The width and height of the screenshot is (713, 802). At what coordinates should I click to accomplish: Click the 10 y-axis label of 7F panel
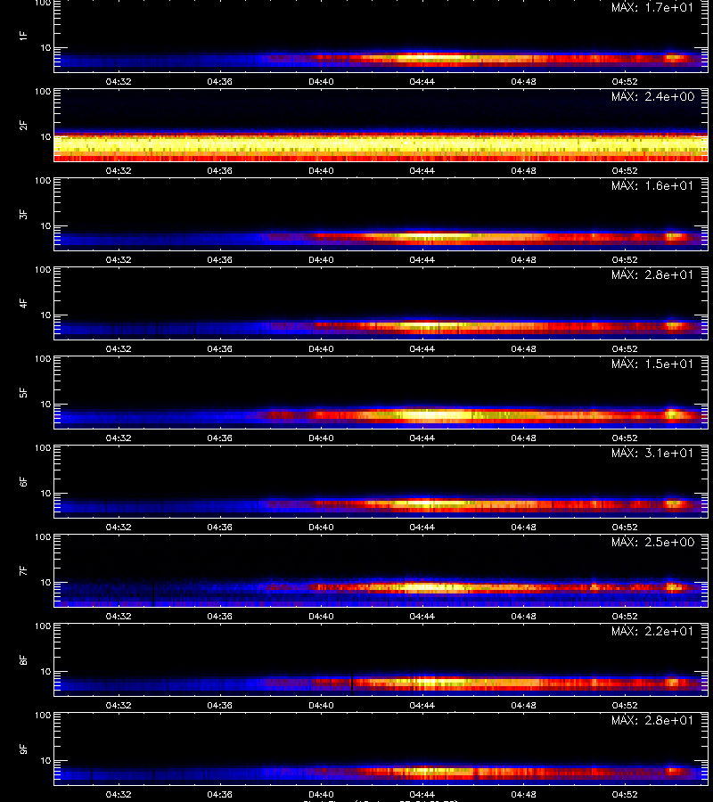[x=45, y=583]
